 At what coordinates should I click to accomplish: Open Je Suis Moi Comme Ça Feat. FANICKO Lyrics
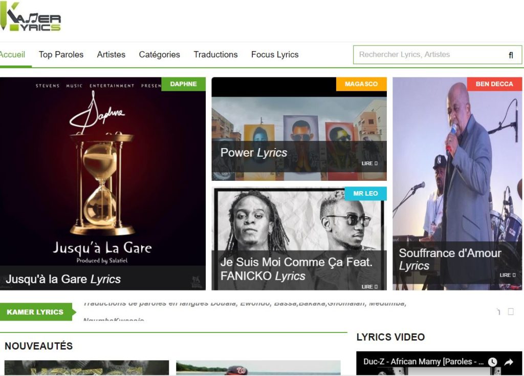tap(296, 269)
